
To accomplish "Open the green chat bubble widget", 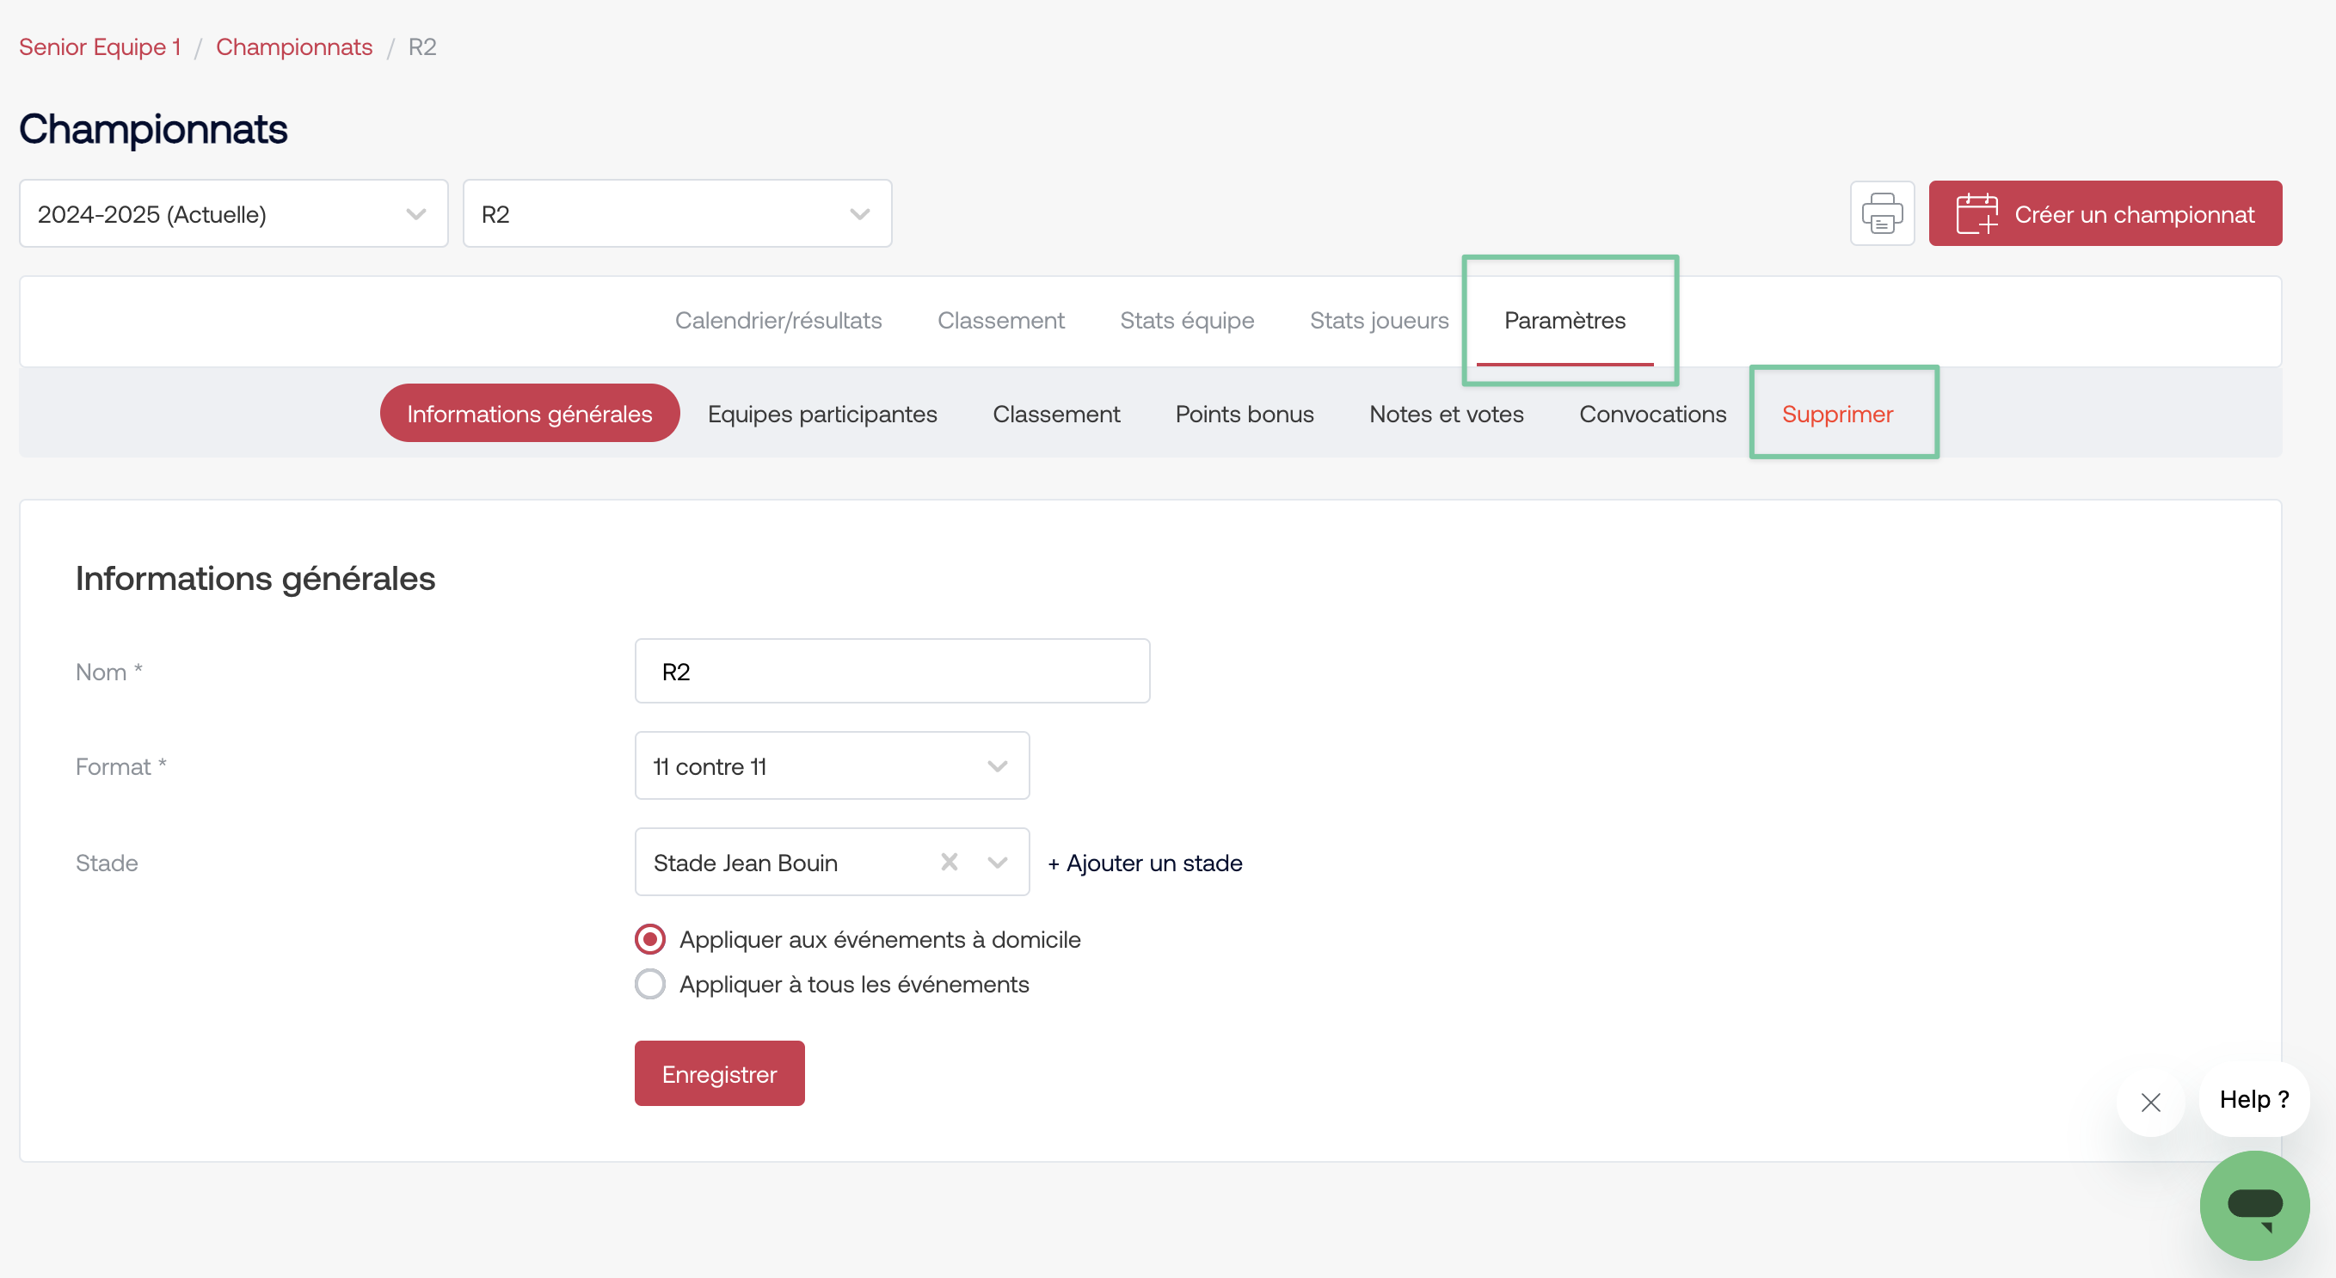I will 2253,1206.
